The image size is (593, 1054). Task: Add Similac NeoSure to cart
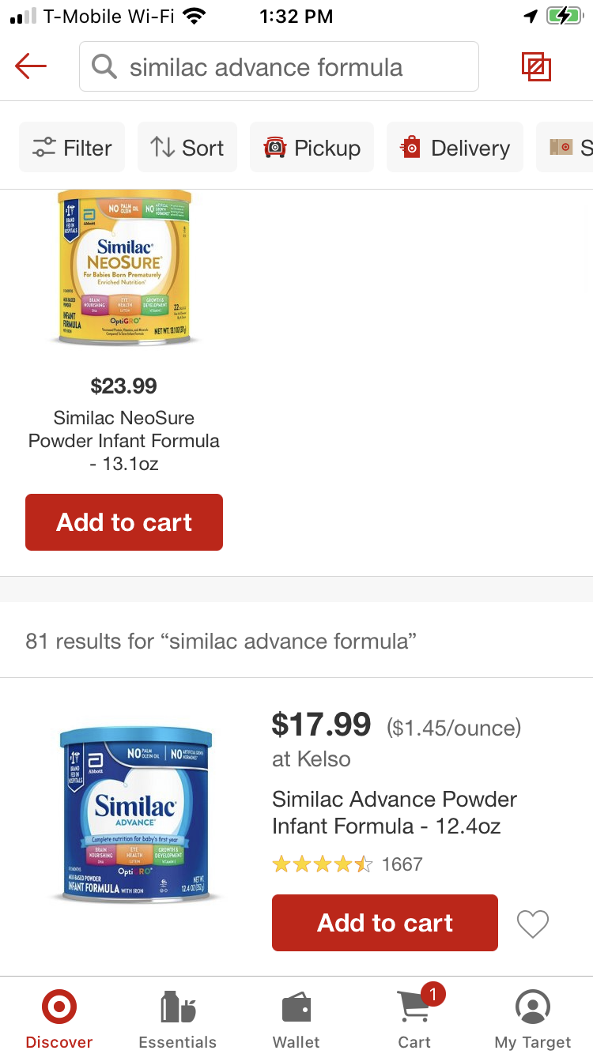(124, 522)
